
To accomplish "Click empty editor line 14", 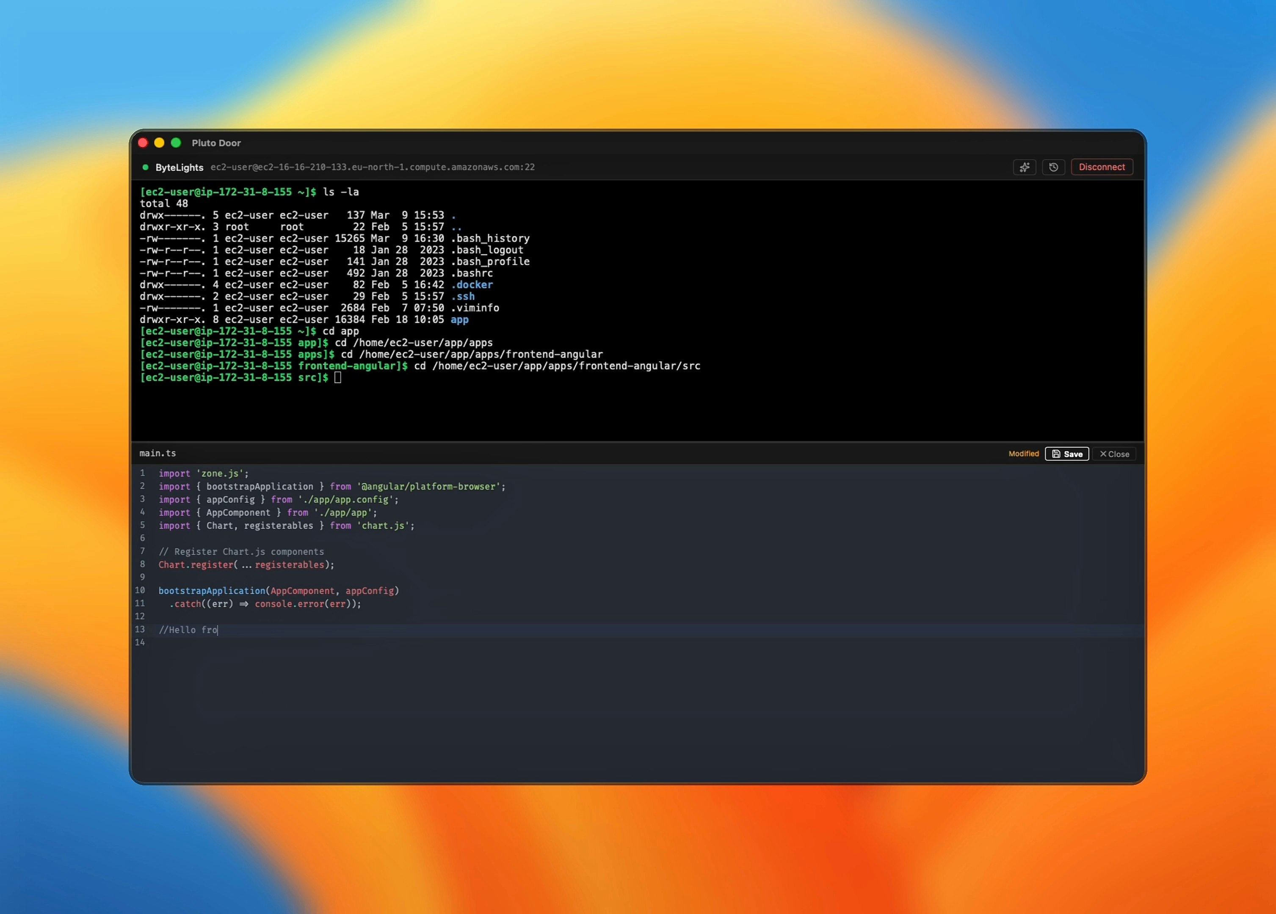I will (x=337, y=642).
